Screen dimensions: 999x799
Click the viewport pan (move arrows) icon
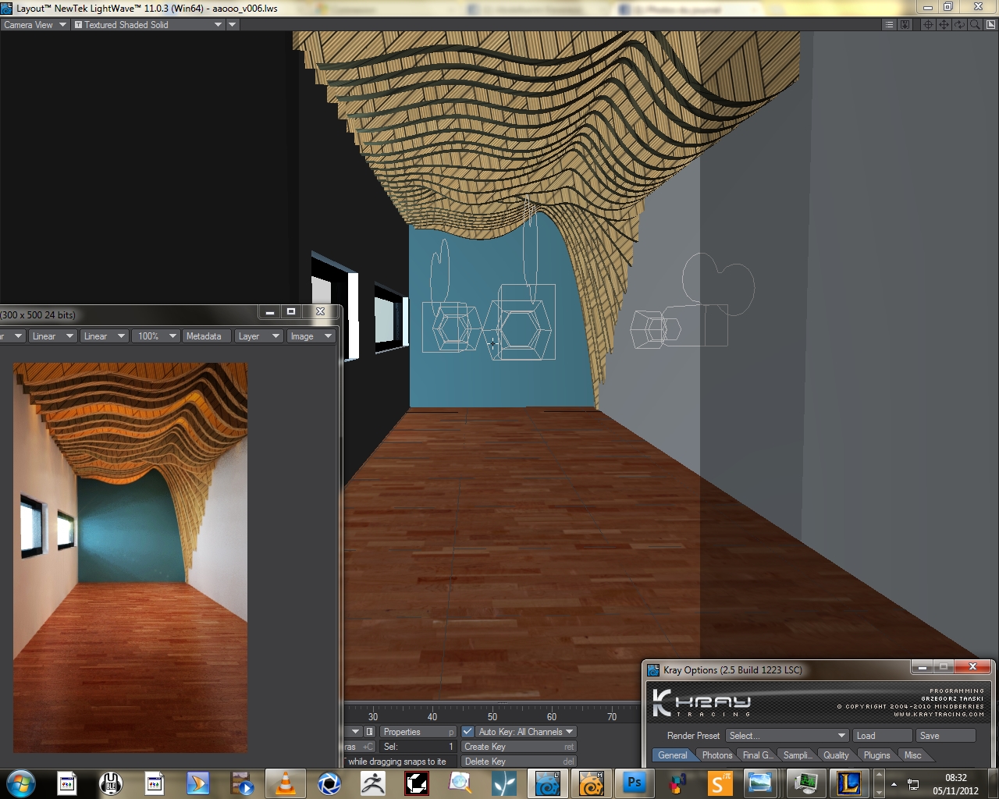(944, 25)
